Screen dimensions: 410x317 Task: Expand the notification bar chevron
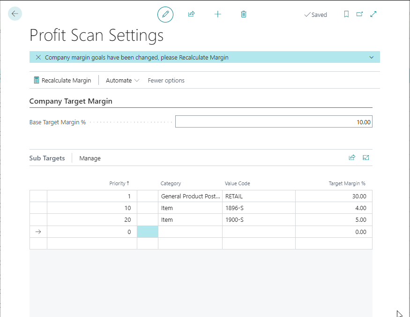pos(372,57)
